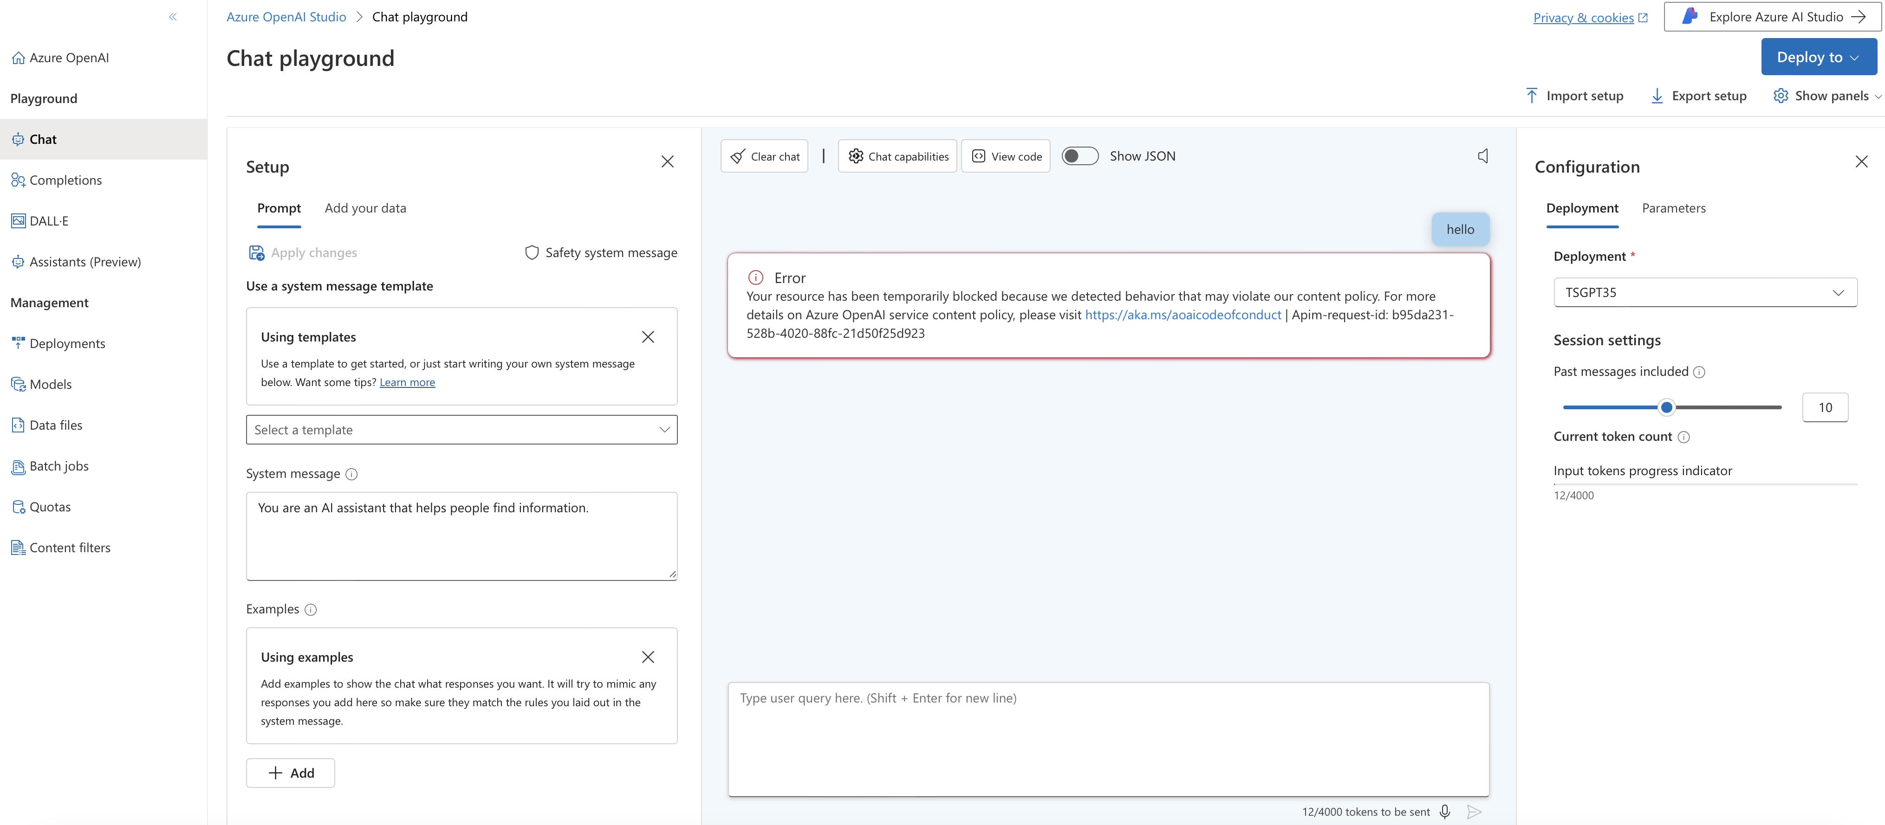Click the speaker icon in chat toolbar

click(1482, 156)
